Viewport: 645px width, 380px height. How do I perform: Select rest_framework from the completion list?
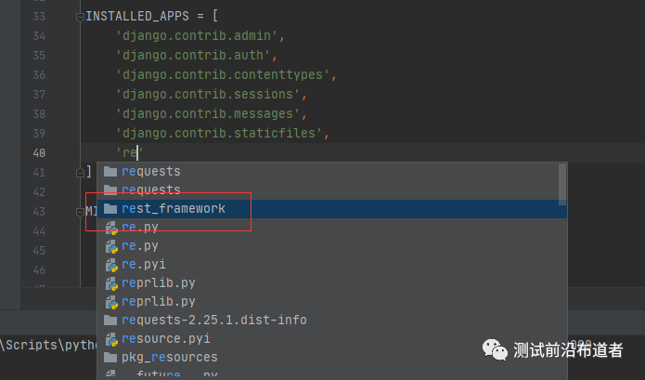(x=174, y=208)
